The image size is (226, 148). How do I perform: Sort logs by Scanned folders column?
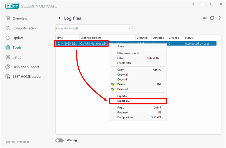[107, 38]
